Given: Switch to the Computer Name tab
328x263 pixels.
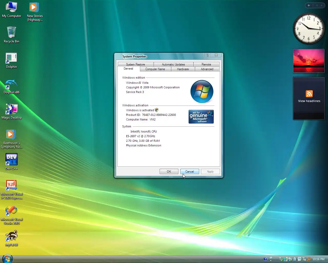Looking at the screenshot, I should [x=155, y=69].
